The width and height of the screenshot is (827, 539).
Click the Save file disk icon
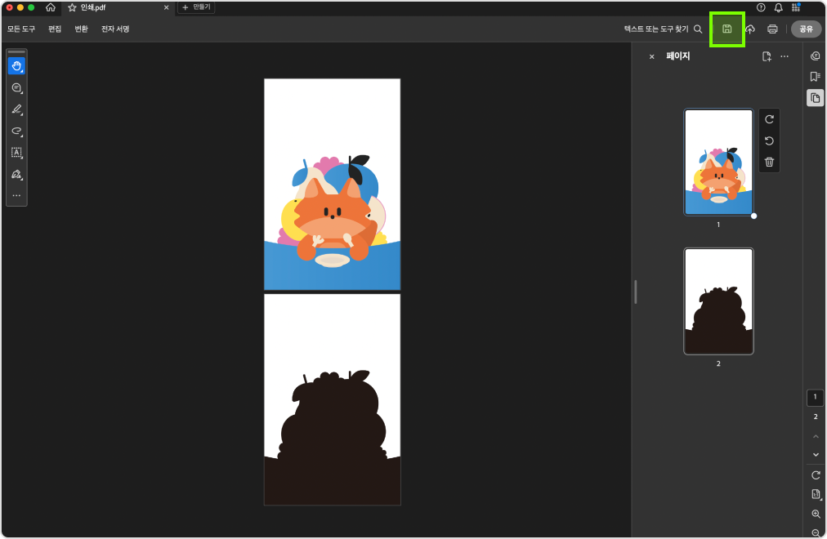726,29
